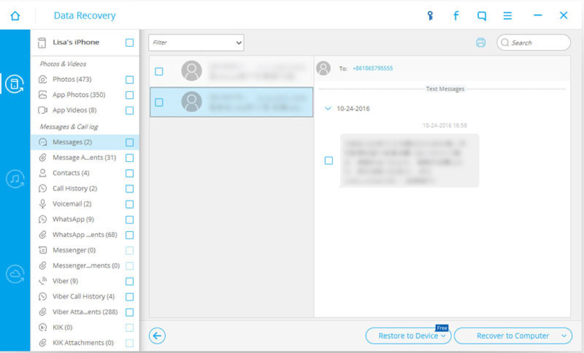
Task: Go back with the arrow button
Action: click(157, 336)
